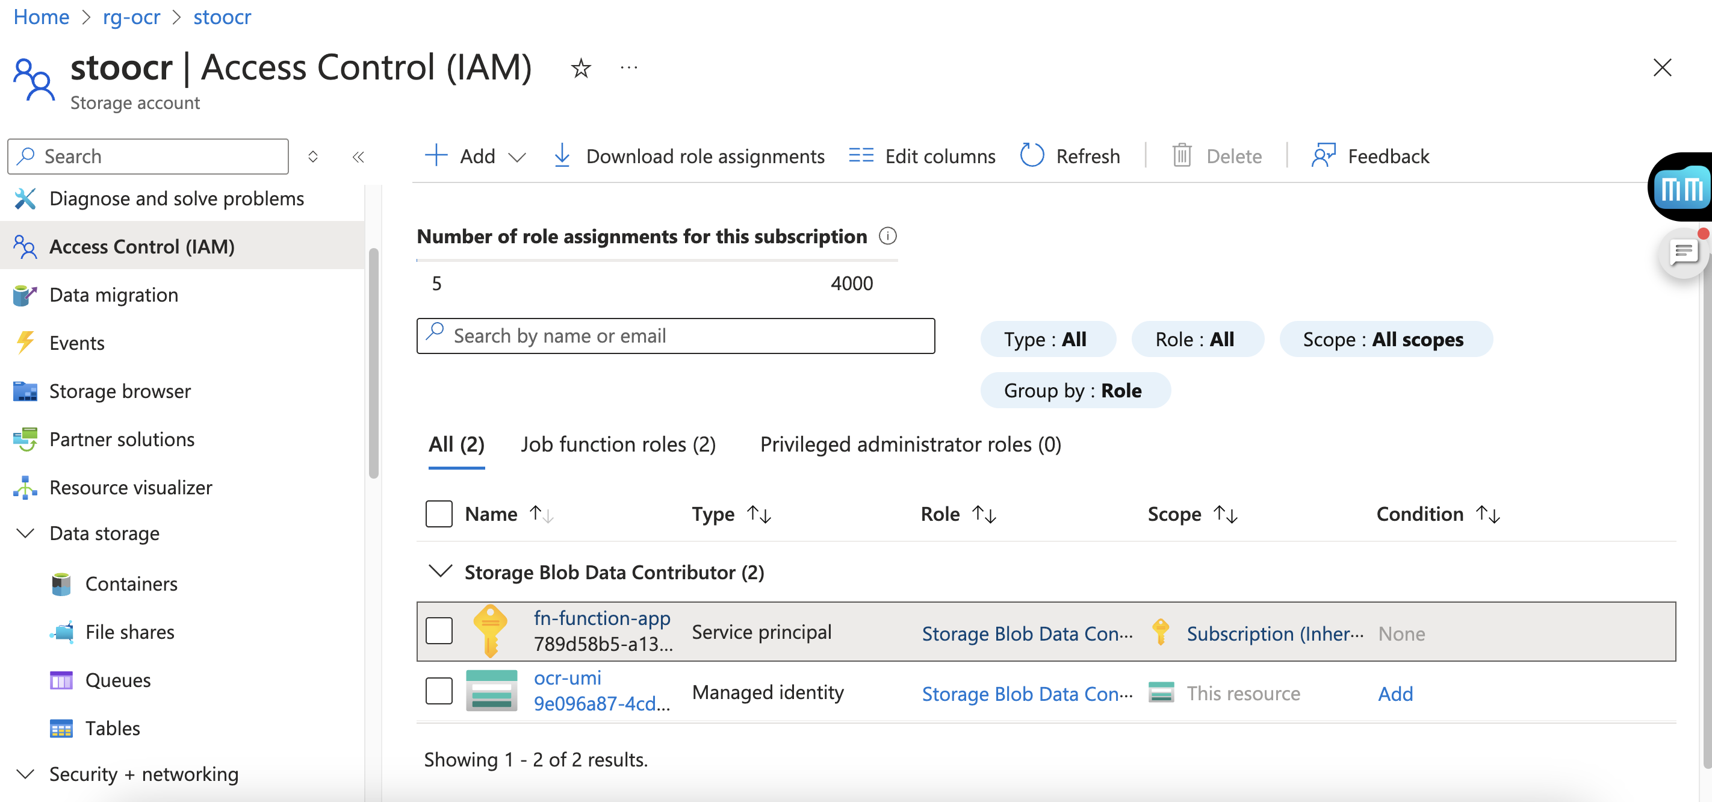
Task: Check the ocr-umi row checkbox
Action: coord(439,691)
